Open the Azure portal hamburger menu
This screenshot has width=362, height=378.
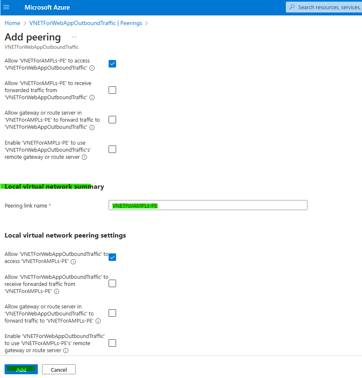[6, 8]
